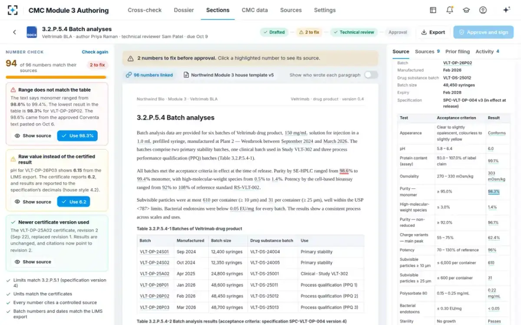Viewport: 521px width, 325px height.
Task: Click linked value 610 in the paragraph
Action: pos(207,200)
